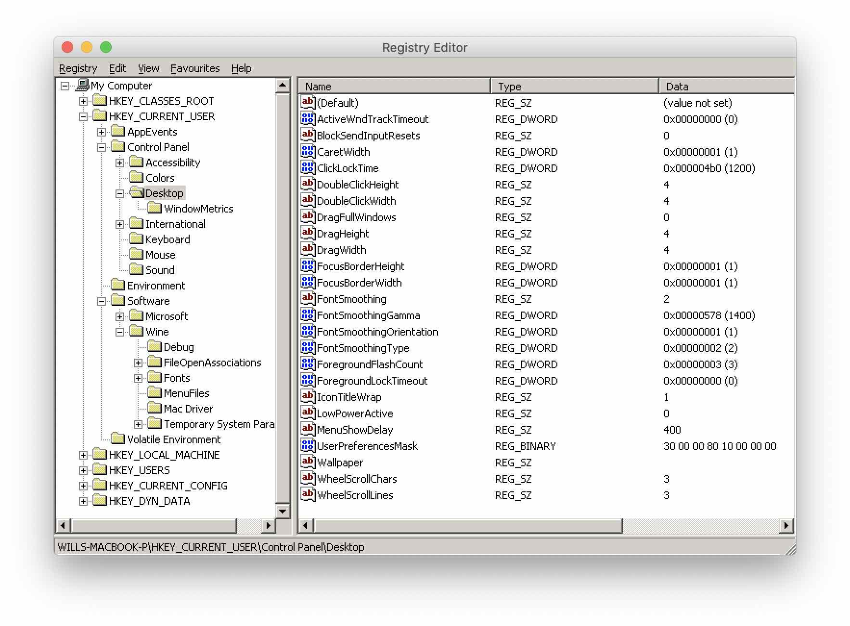Screen dimensions: 850x626
Task: Collapse the Wine node
Action: [120, 332]
